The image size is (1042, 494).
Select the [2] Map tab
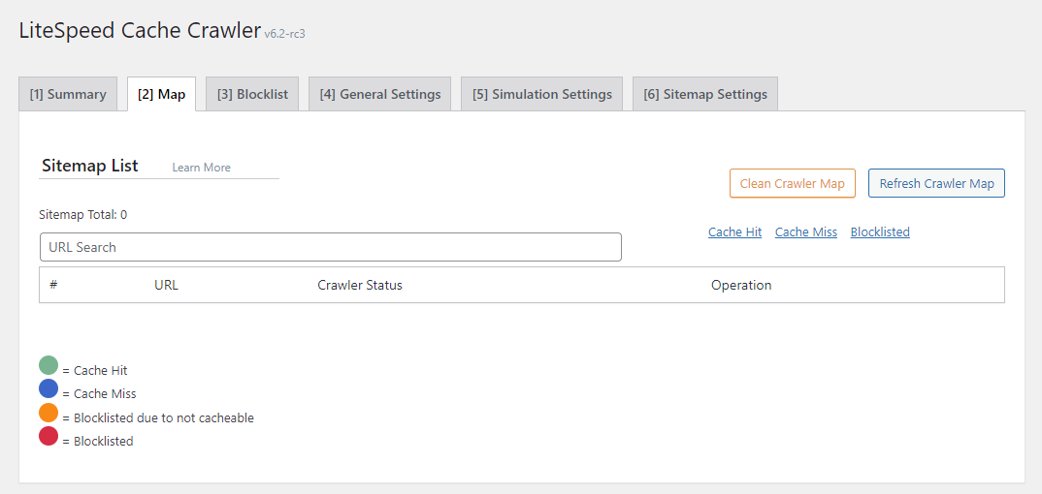pyautogui.click(x=161, y=94)
